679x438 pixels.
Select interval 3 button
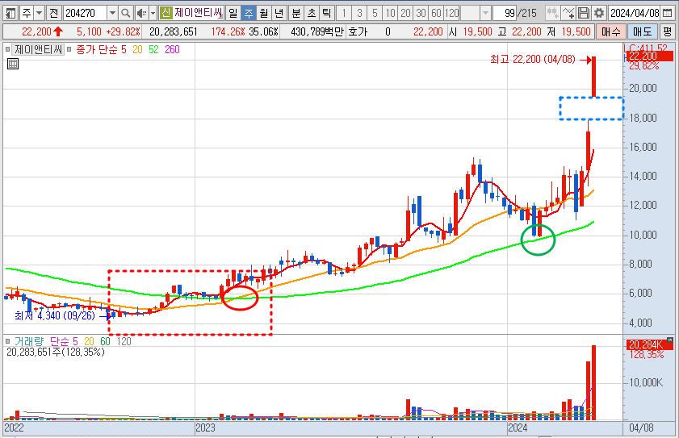359,13
